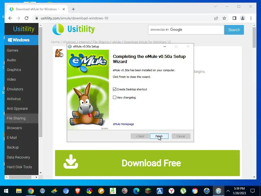Click Finish in the eMule setup wizard
The width and height of the screenshot is (261, 196).
[159, 136]
